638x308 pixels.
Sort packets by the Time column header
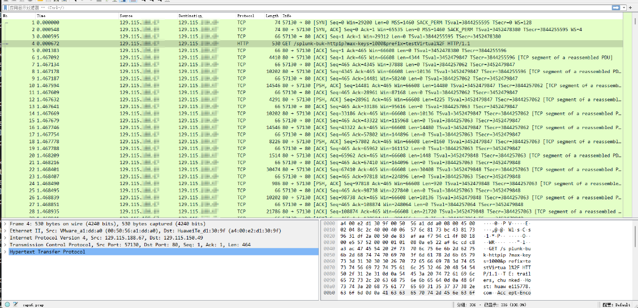tap(41, 15)
